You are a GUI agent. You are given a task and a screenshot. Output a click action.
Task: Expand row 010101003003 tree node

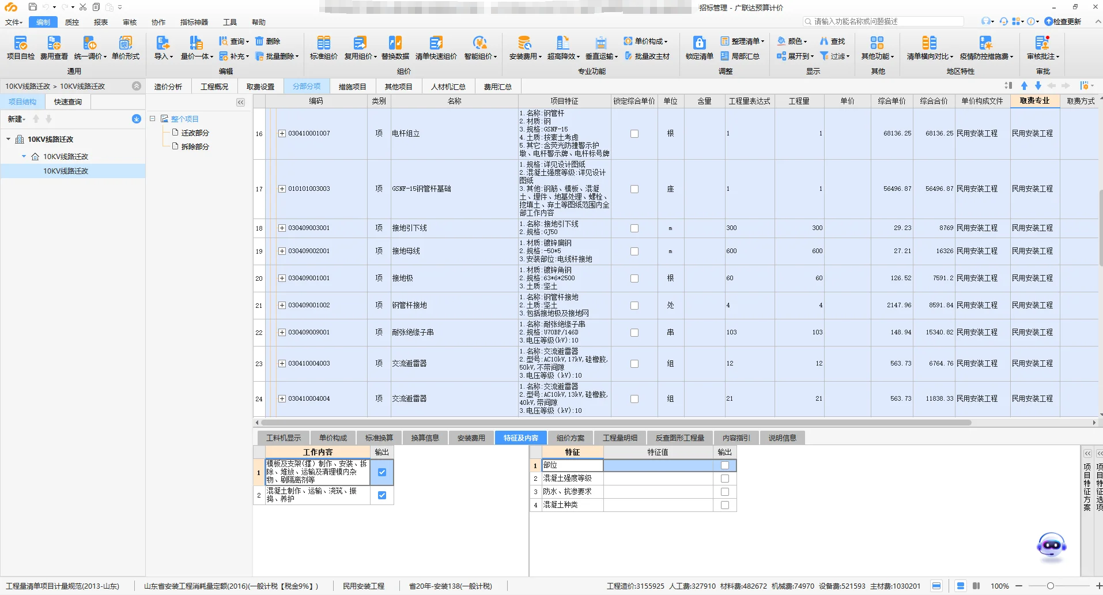[282, 189]
